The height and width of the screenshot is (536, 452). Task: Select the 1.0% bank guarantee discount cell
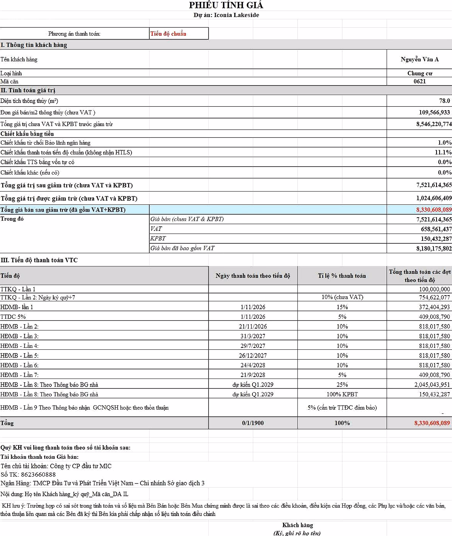pyautogui.click(x=419, y=143)
